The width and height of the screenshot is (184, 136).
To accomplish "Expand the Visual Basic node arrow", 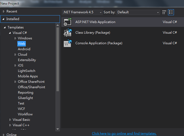I will (x=10, y=120).
